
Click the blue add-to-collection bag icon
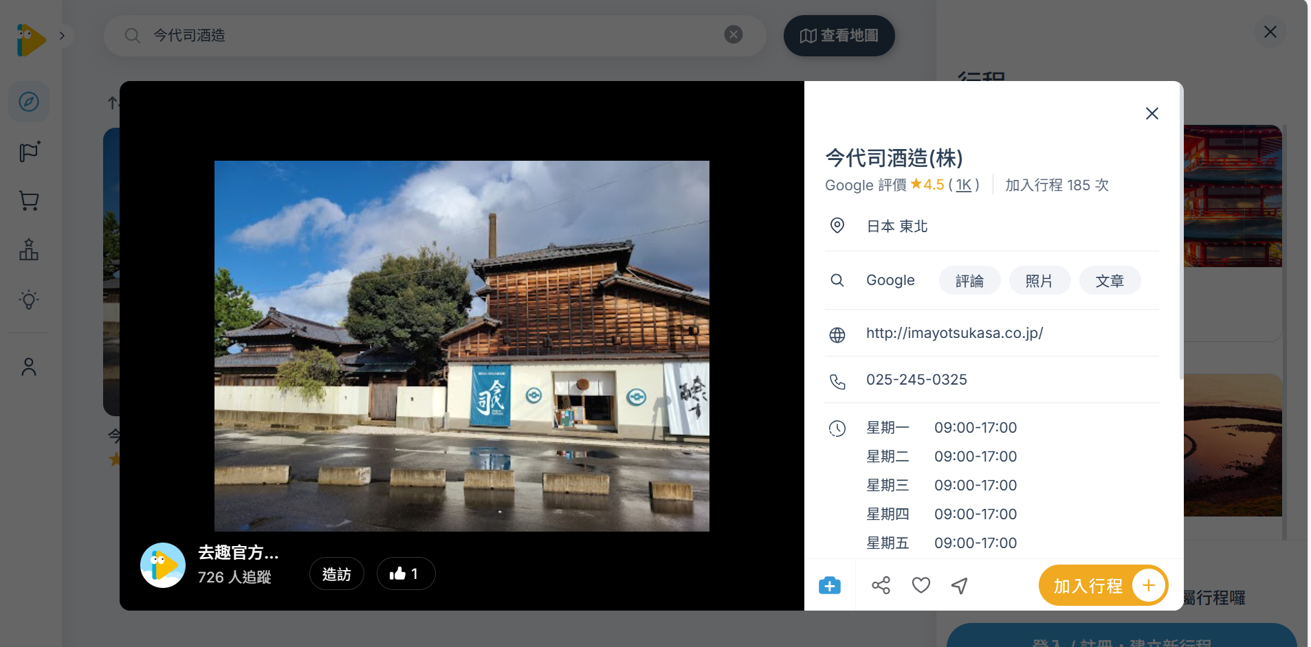(830, 585)
